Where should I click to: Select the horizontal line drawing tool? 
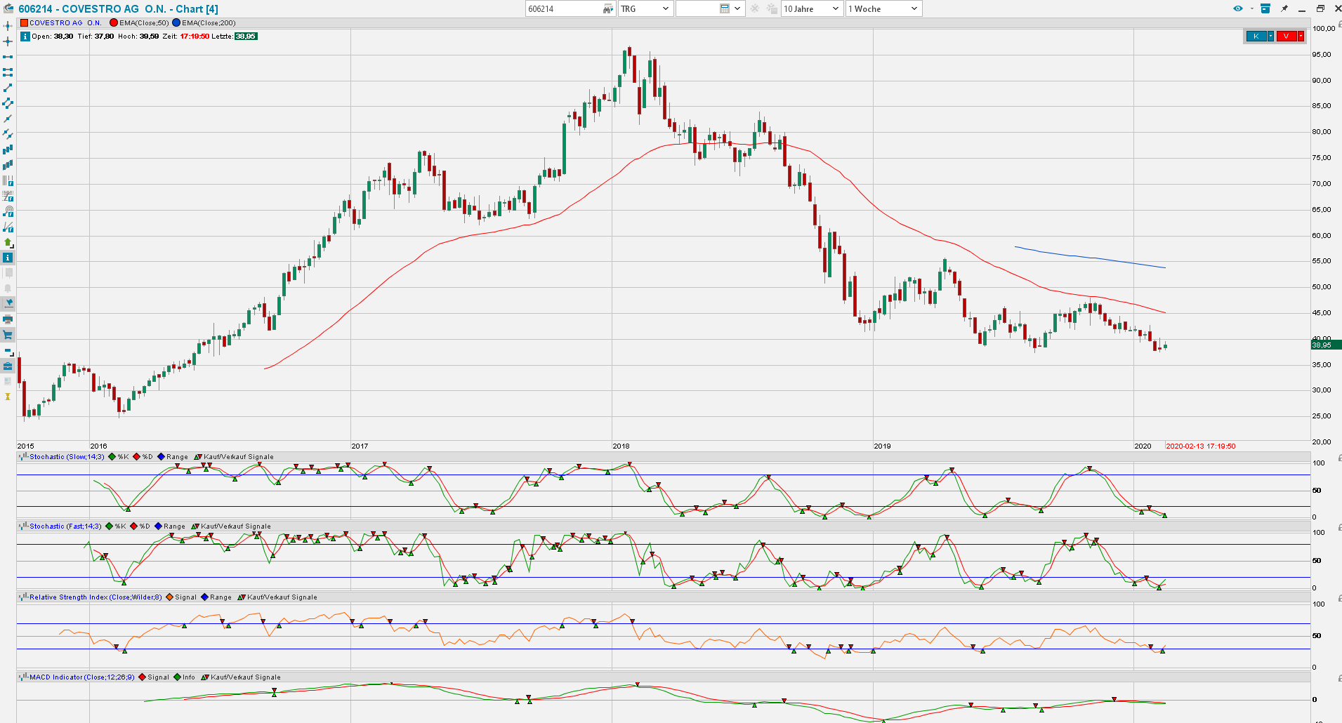(x=8, y=57)
